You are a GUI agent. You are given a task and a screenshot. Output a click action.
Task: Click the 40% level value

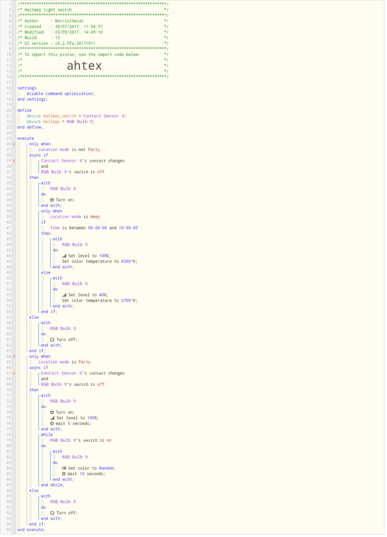[x=102, y=295]
